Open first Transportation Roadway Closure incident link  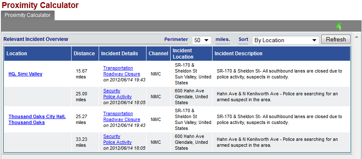pyautogui.click(x=122, y=71)
